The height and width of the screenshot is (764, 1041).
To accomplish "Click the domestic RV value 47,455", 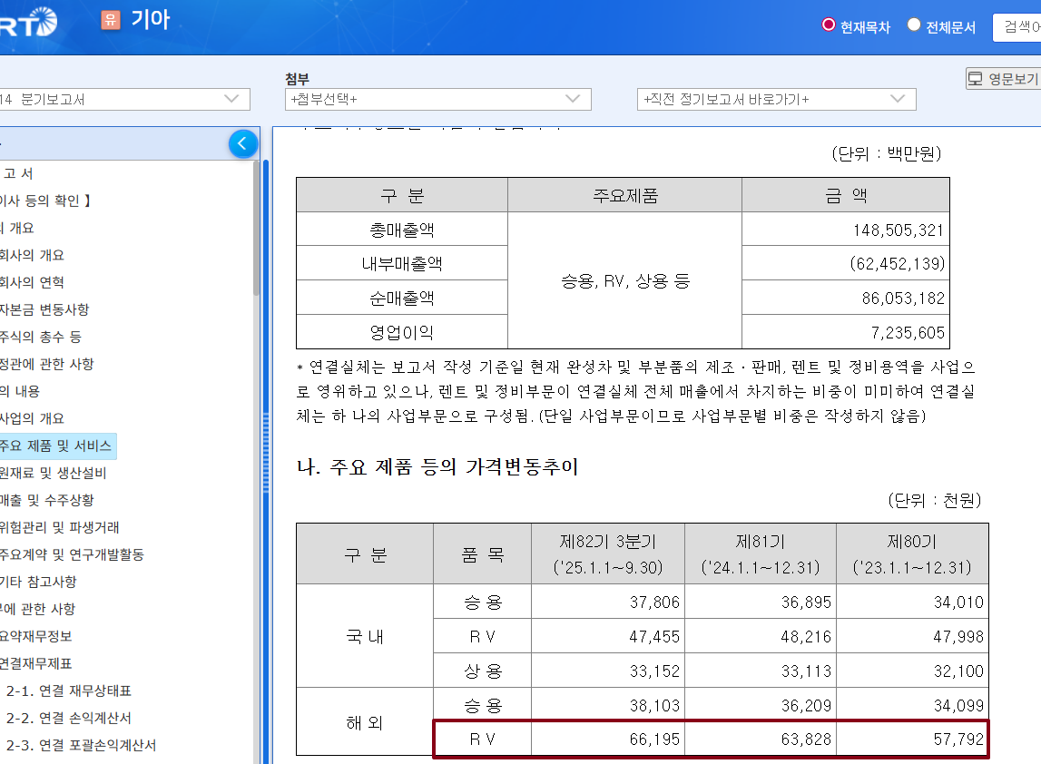I will [x=654, y=637].
